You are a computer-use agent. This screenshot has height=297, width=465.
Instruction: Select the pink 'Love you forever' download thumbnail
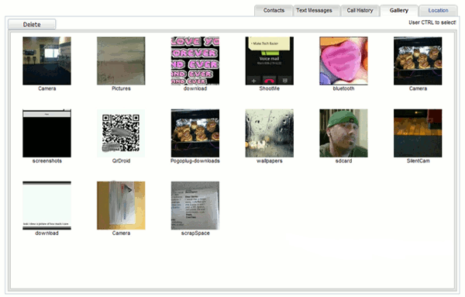[195, 60]
